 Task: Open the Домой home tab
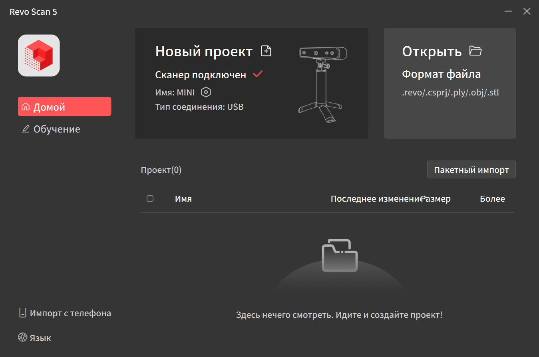pyautogui.click(x=64, y=107)
